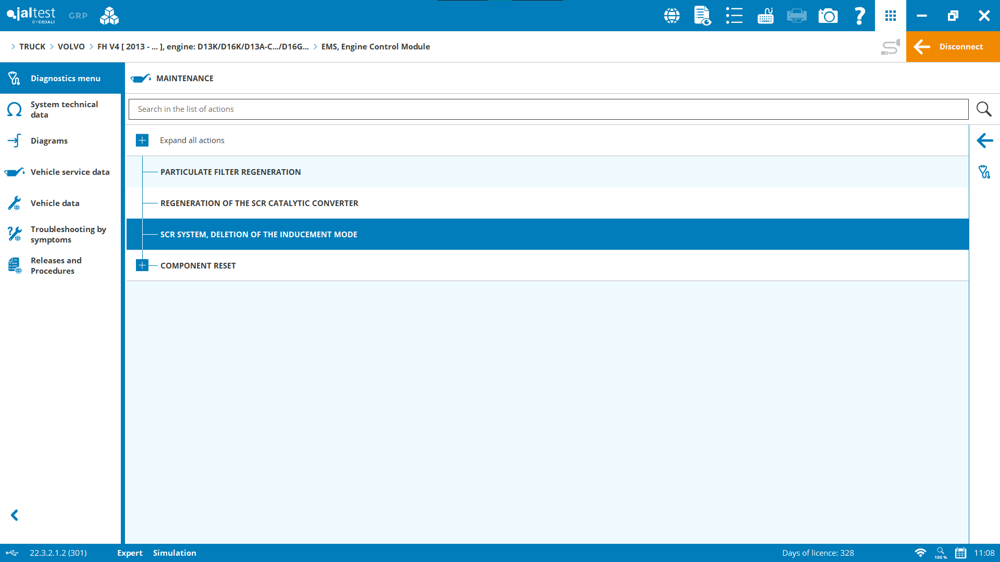Click the stethoscope diagnostics icon at right

(x=984, y=172)
